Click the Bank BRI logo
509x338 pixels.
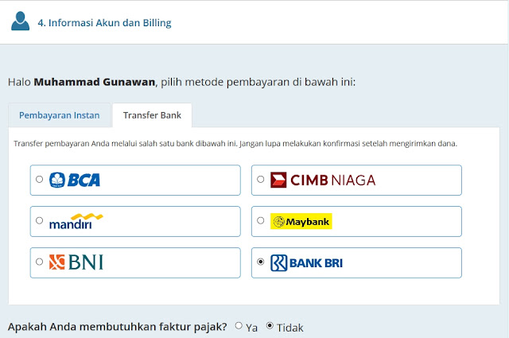pyautogui.click(x=306, y=262)
